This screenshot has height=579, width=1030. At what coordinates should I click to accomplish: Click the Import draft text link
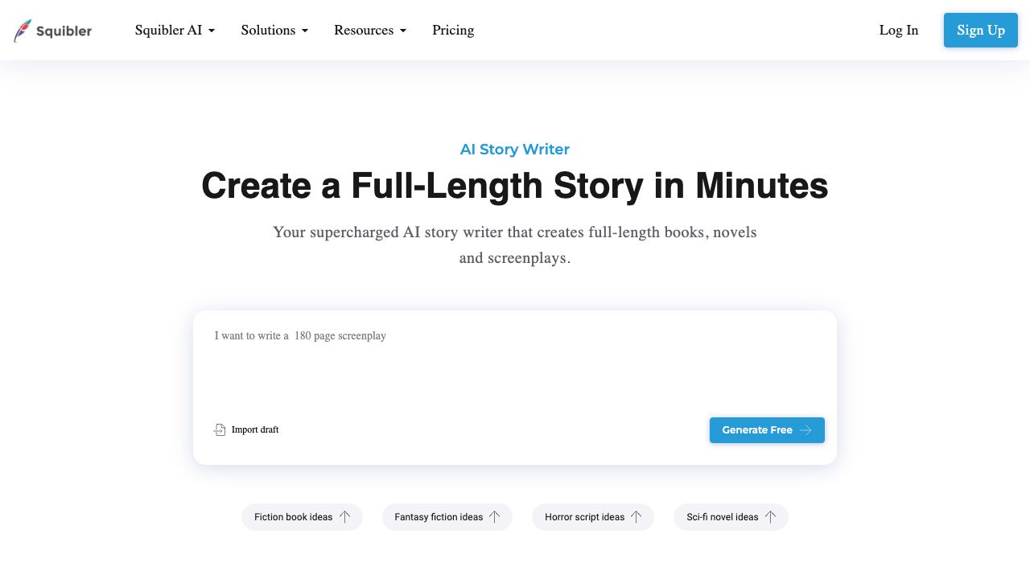[x=255, y=430]
